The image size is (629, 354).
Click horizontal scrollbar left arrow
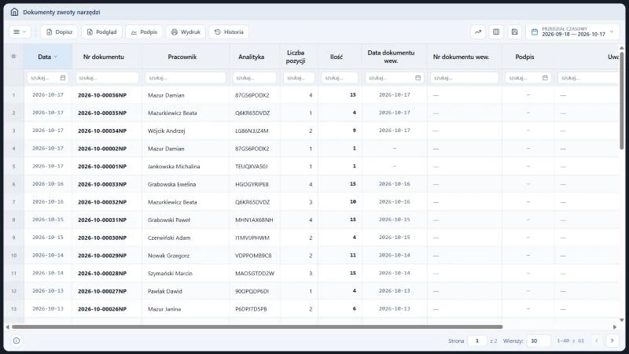tap(7, 327)
